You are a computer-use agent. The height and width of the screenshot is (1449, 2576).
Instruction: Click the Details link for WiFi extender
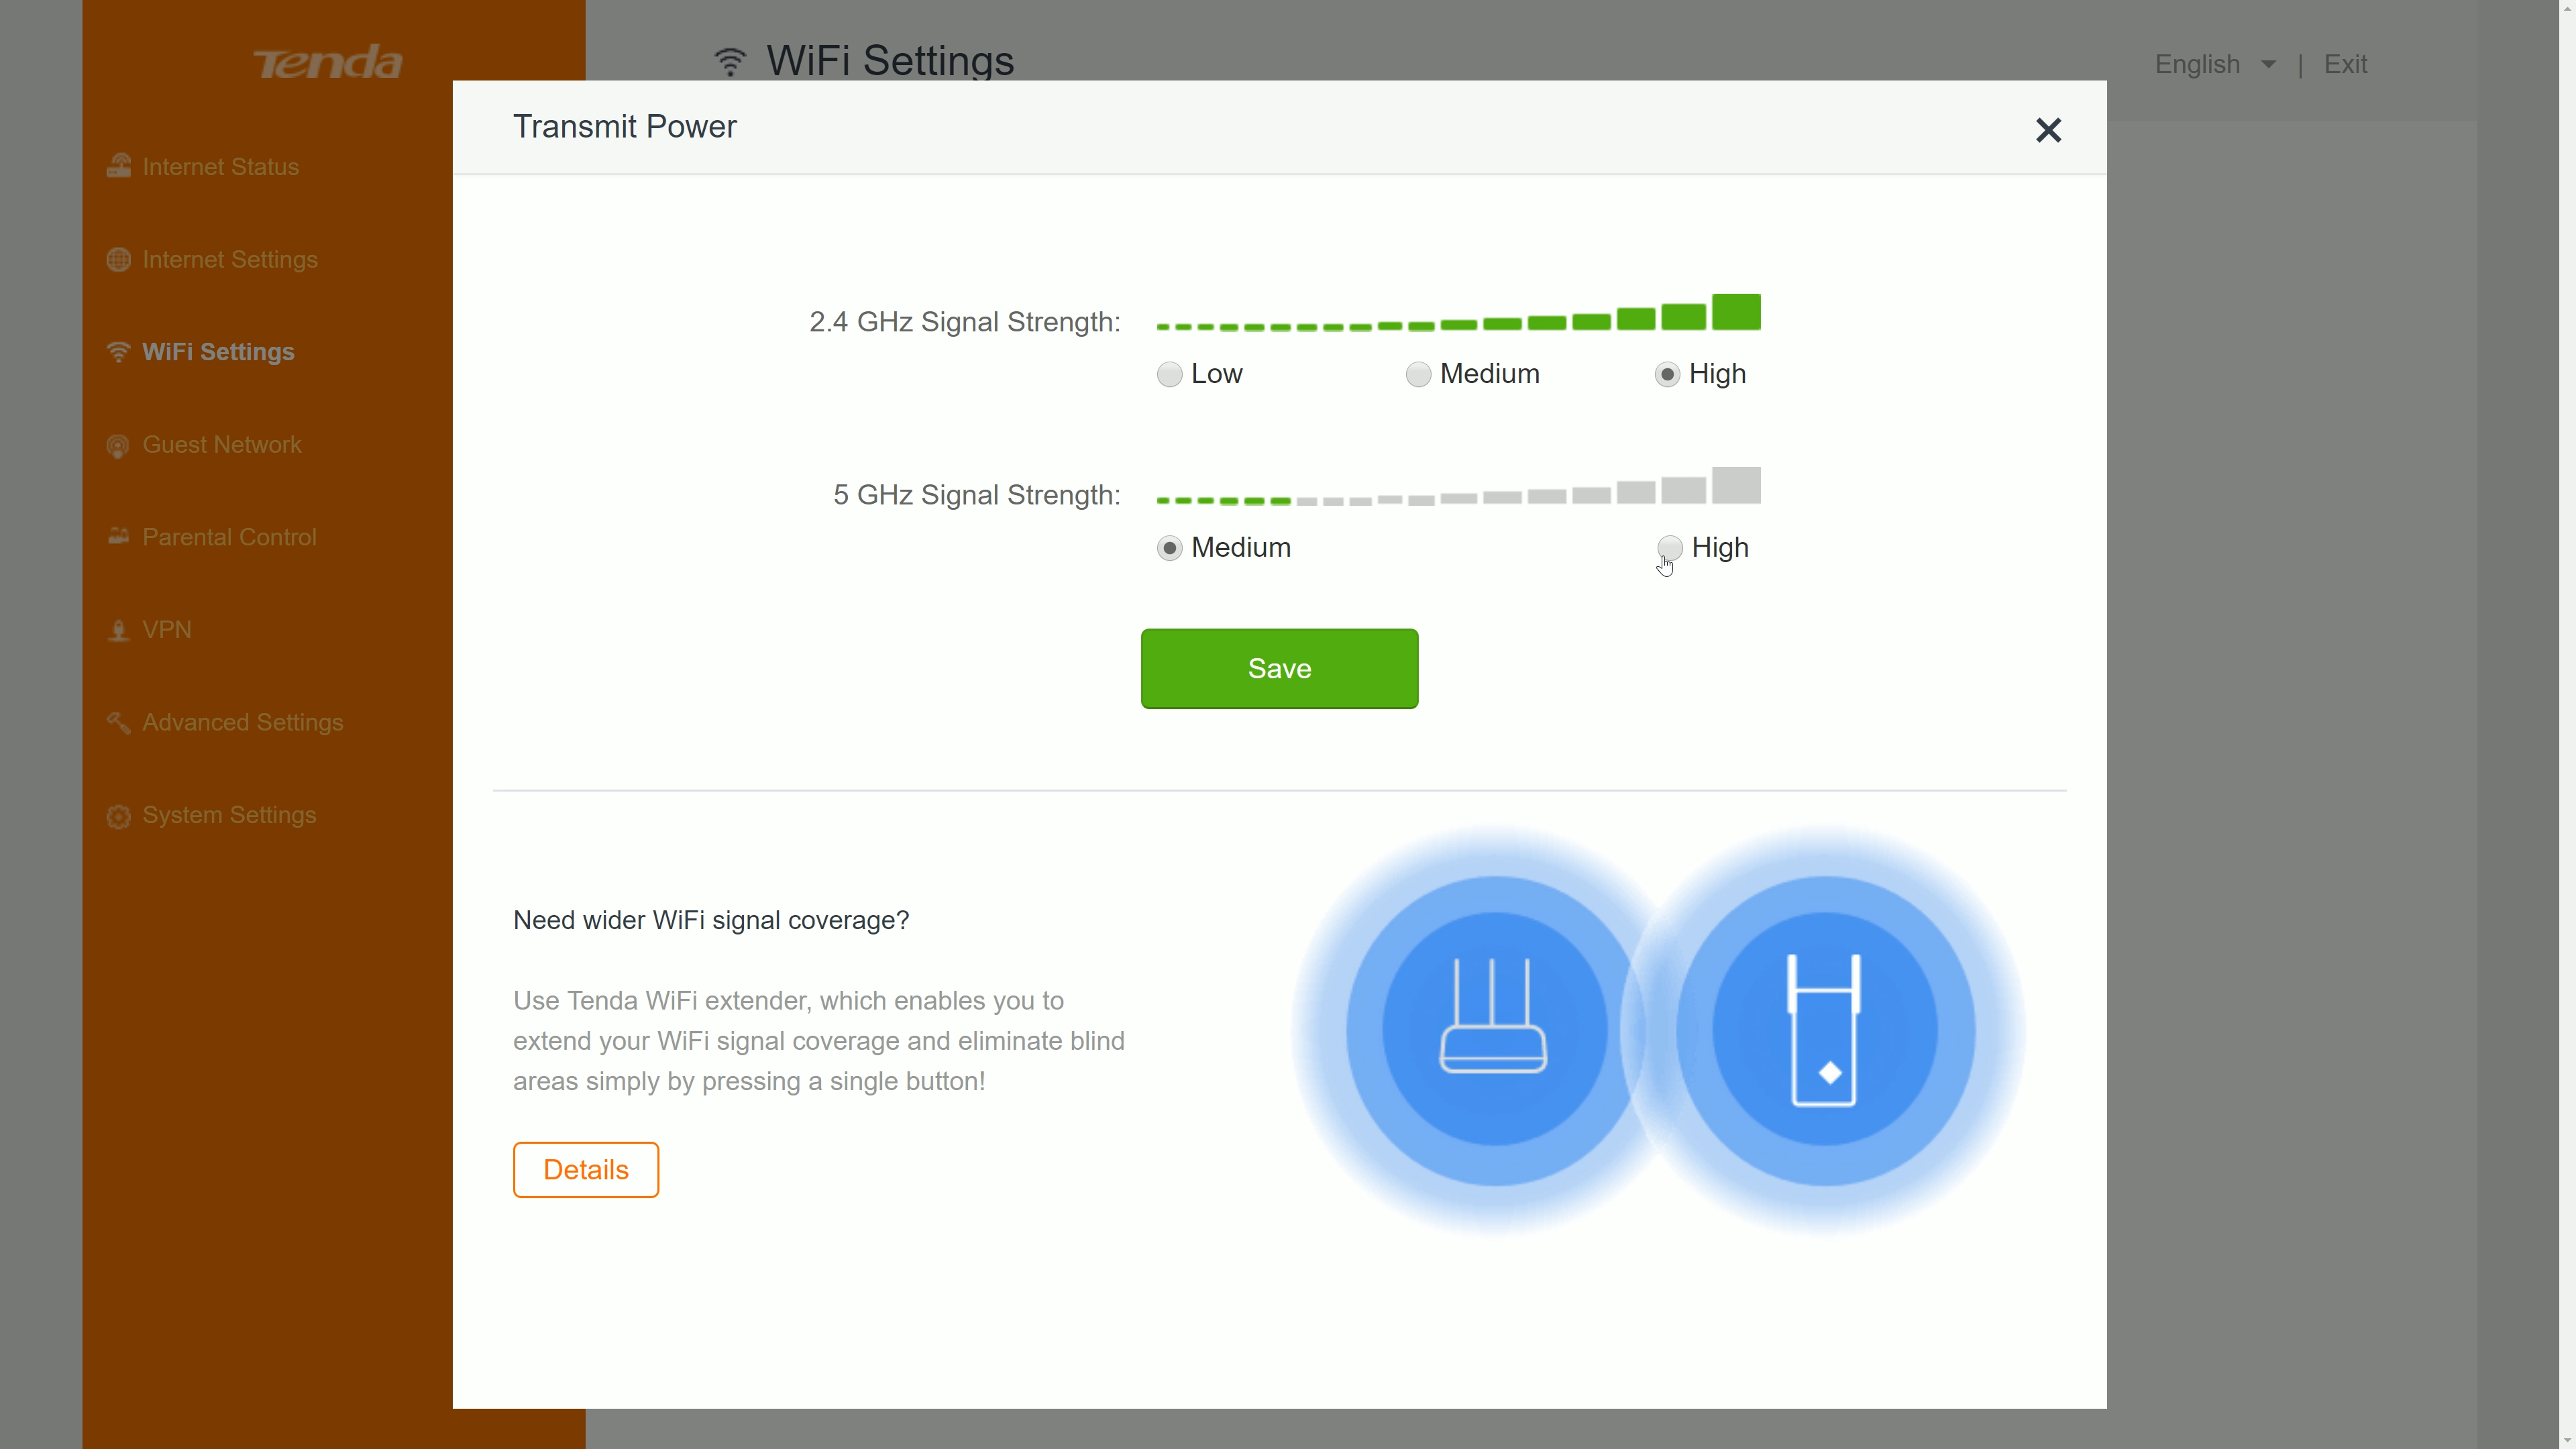pyautogui.click(x=586, y=1169)
